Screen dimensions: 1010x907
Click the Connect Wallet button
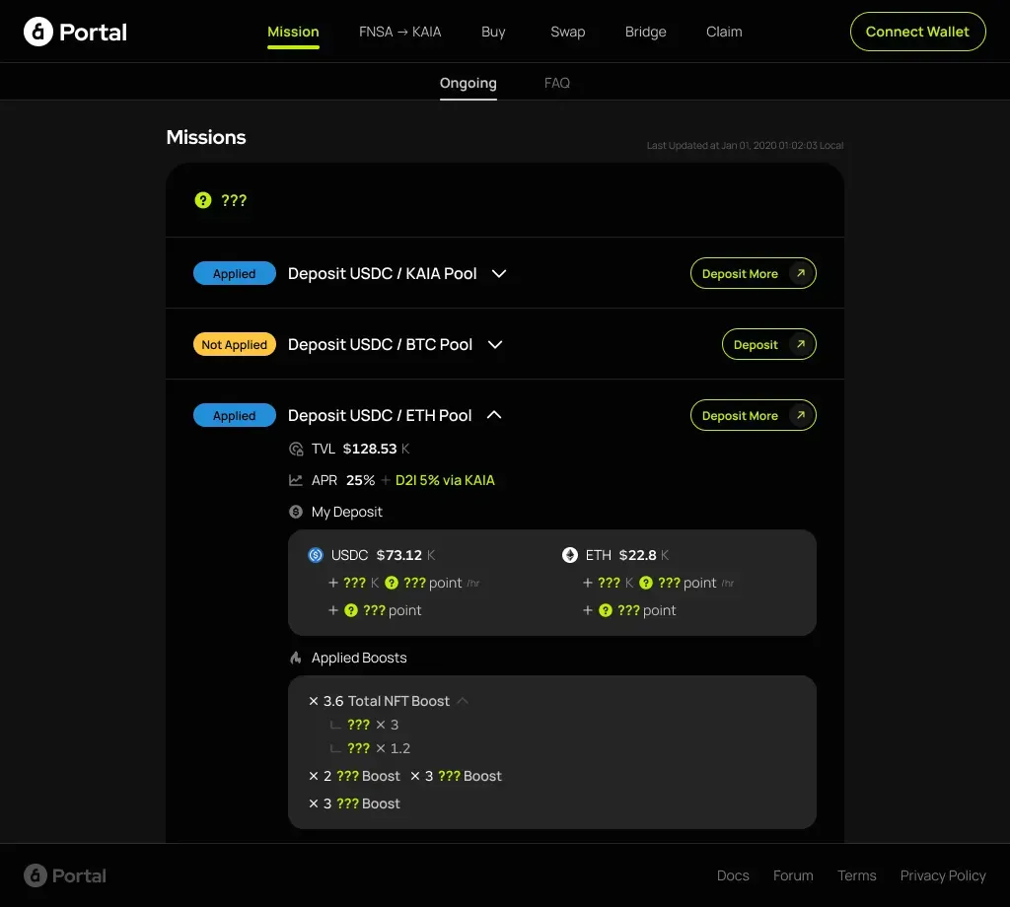[917, 32]
